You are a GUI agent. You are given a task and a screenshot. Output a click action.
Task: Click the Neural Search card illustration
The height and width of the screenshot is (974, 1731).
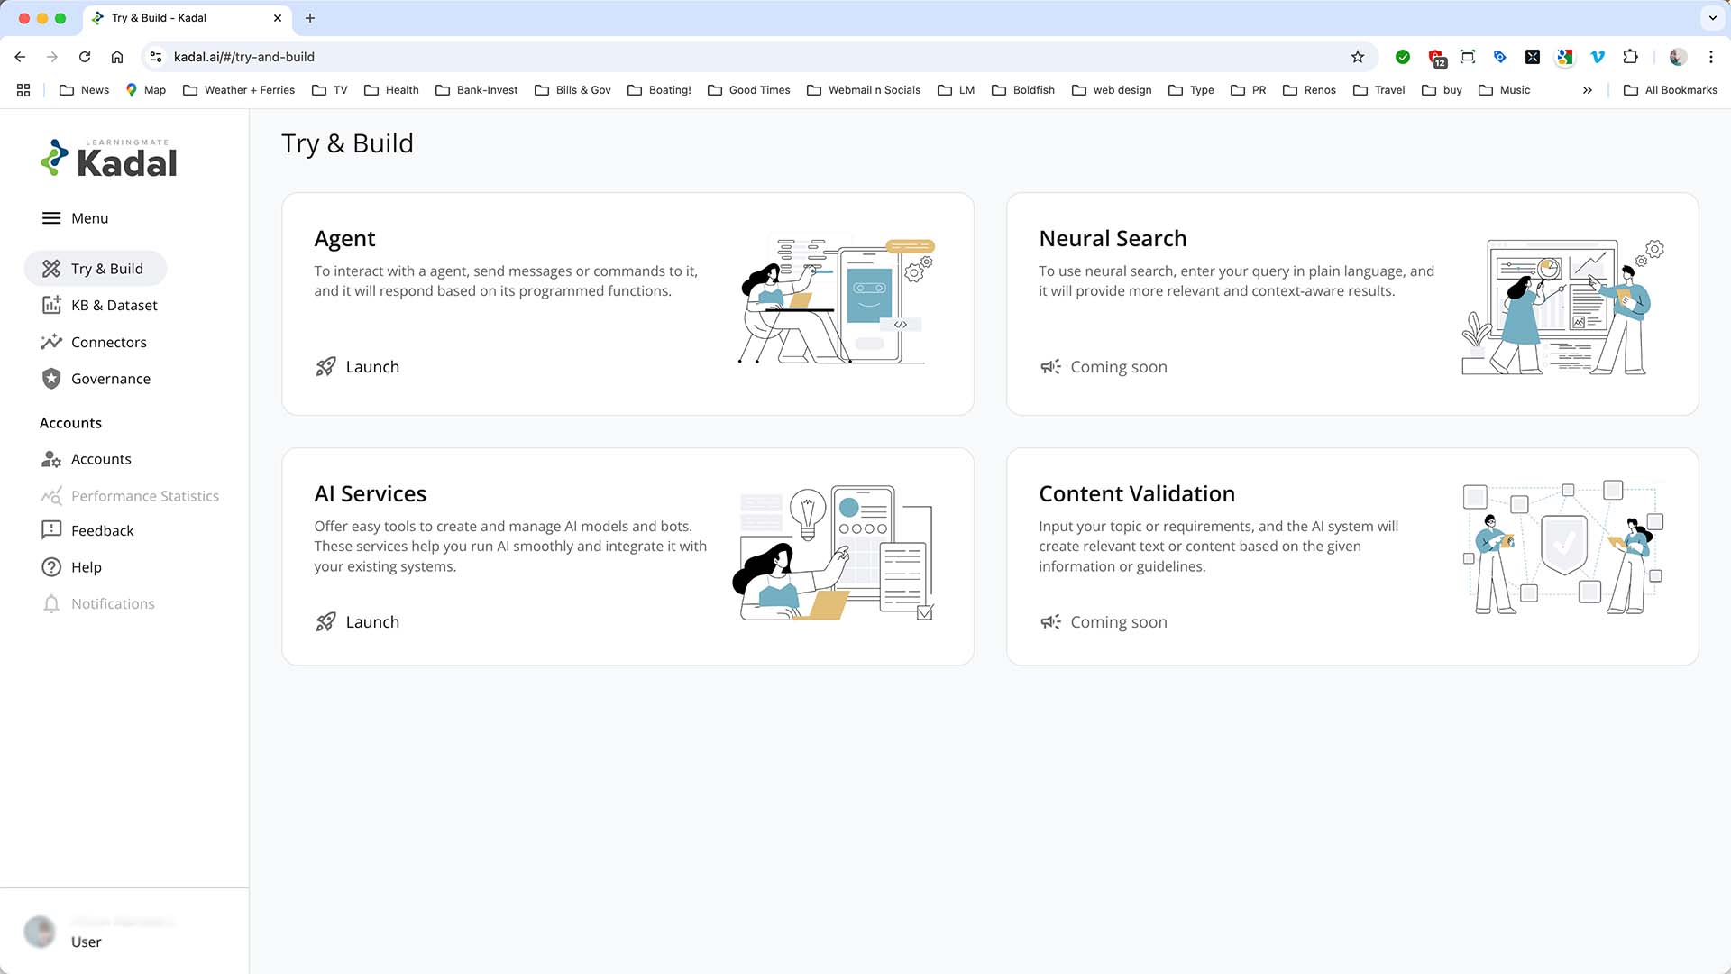[x=1562, y=307]
